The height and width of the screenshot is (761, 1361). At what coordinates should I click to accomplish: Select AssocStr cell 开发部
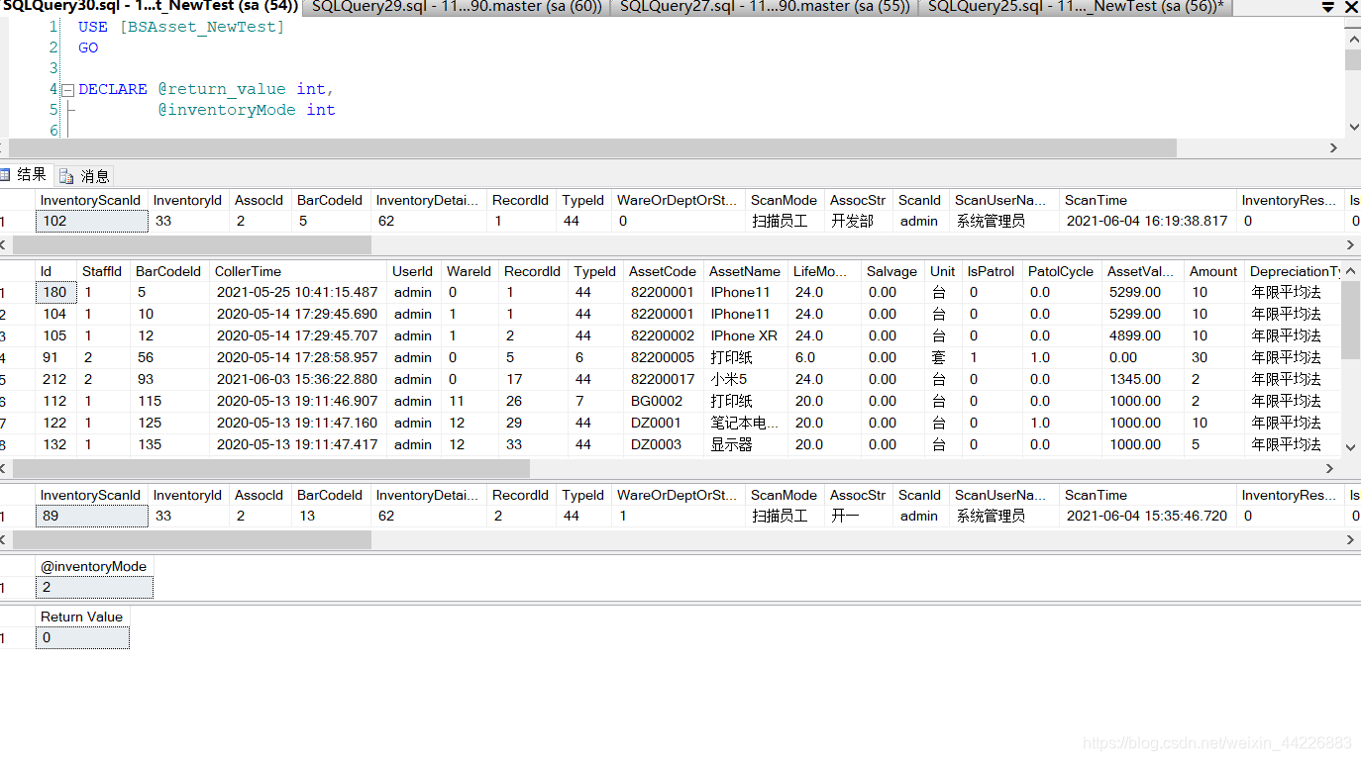coord(859,221)
